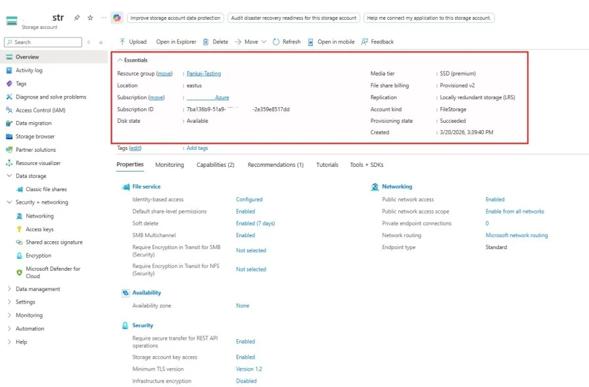The height and width of the screenshot is (387, 589).
Task: Switch to the Tutorials tab
Action: pyautogui.click(x=327, y=165)
